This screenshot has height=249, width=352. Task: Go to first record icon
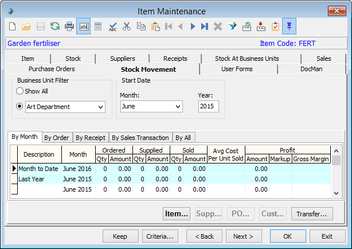(x=169, y=26)
